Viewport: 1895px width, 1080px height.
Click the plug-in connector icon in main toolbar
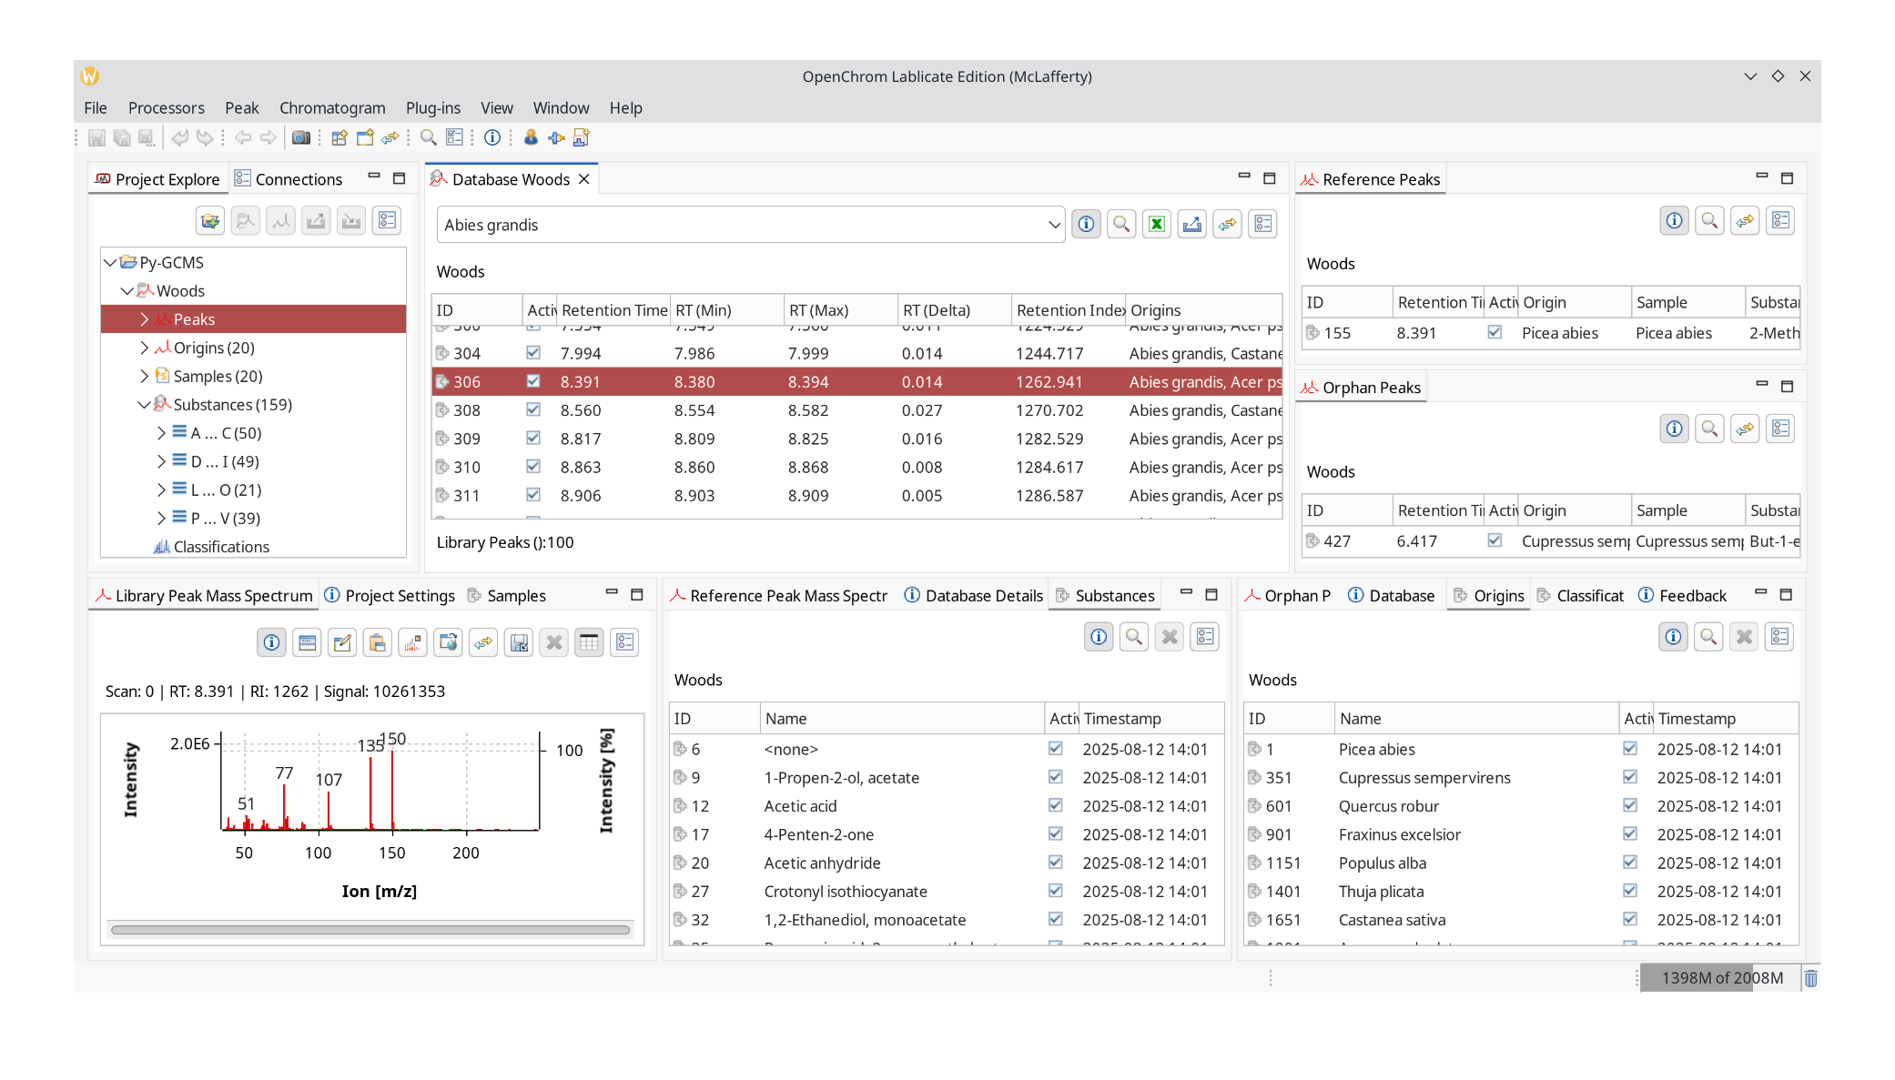pyautogui.click(x=556, y=138)
